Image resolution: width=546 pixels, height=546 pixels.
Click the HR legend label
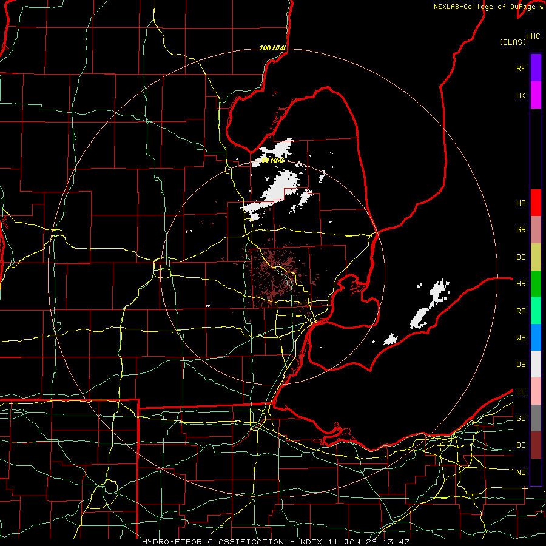[x=521, y=284]
